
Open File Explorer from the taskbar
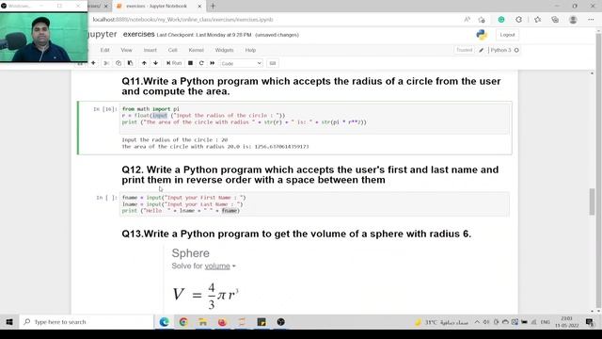203,322
